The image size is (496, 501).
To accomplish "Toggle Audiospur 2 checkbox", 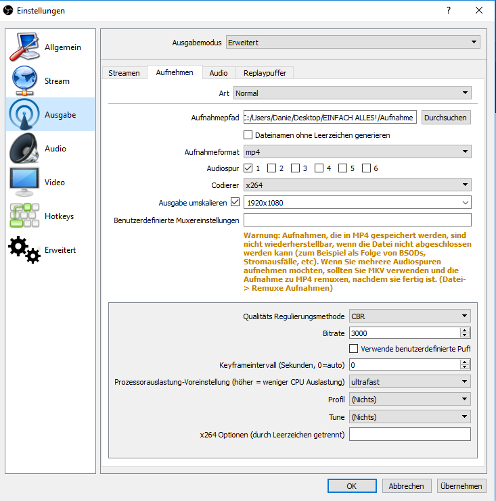I will (271, 168).
